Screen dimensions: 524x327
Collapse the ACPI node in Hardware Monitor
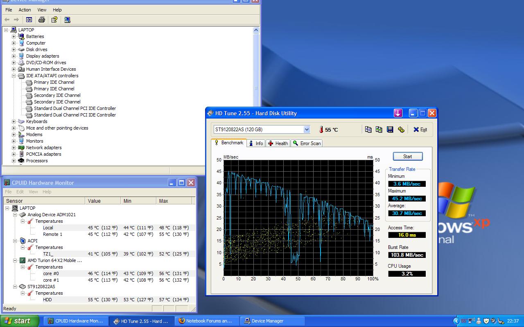point(15,241)
